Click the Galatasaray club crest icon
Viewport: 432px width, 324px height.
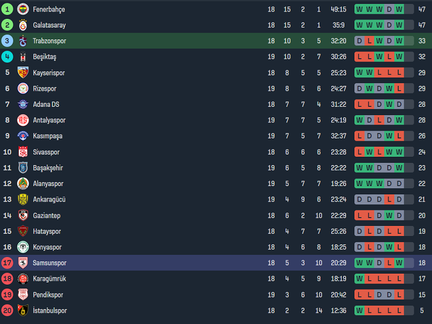(23, 25)
